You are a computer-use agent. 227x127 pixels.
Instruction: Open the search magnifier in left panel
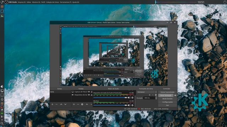tap(2, 123)
